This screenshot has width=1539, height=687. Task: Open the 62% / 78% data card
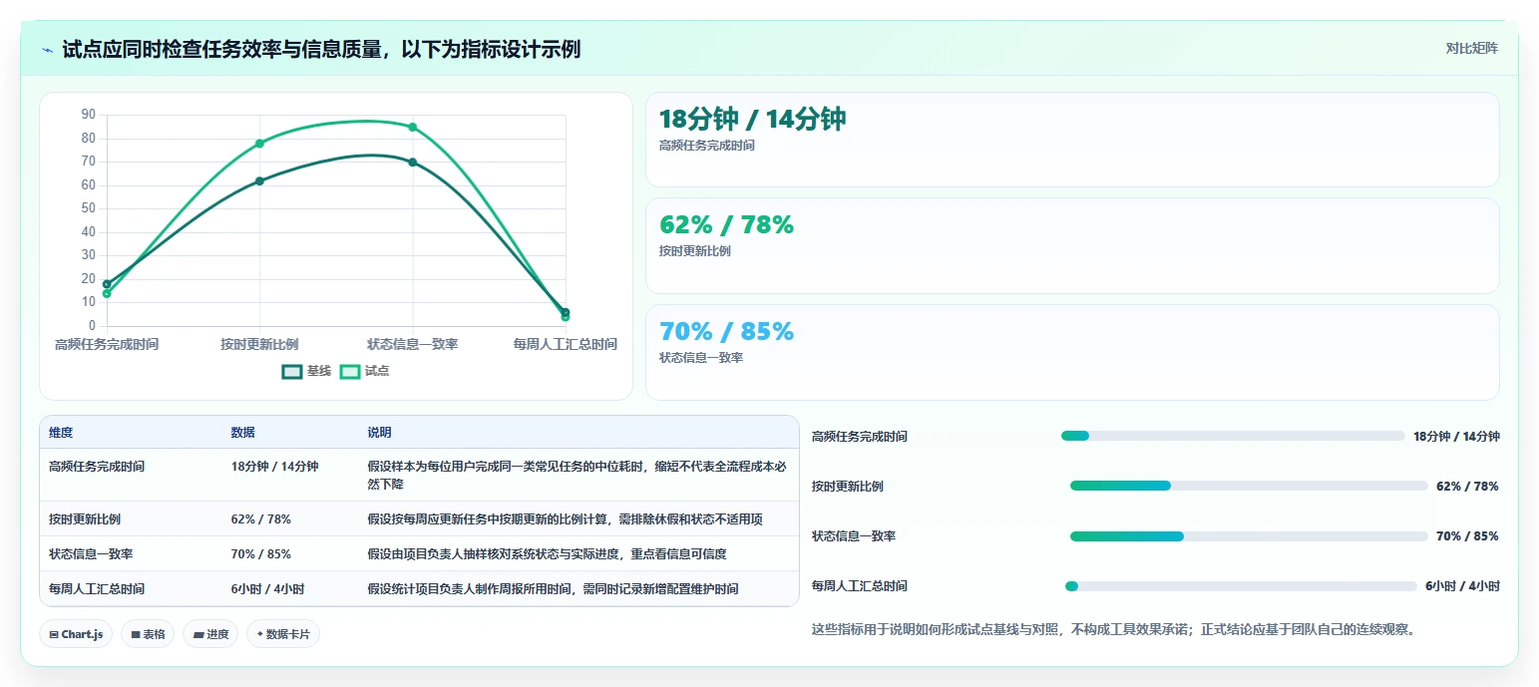pos(1072,245)
